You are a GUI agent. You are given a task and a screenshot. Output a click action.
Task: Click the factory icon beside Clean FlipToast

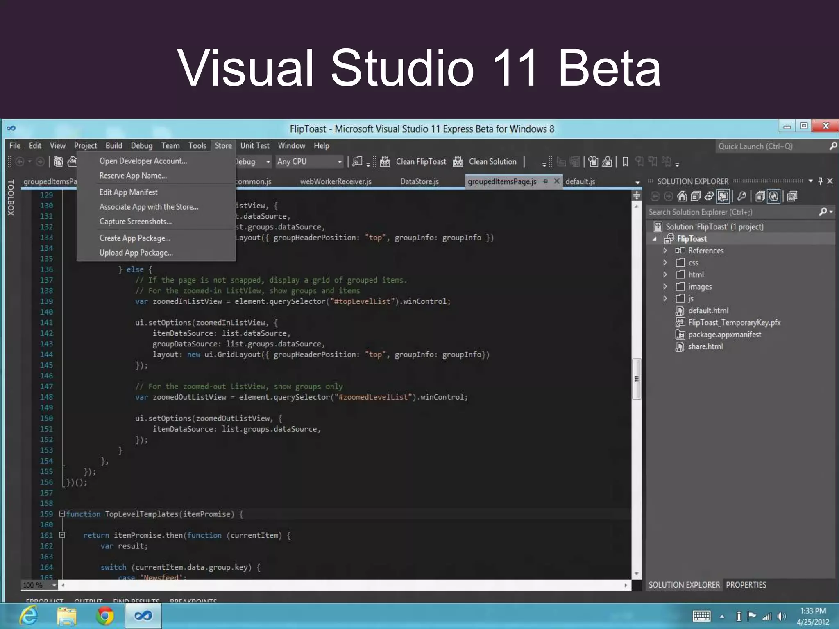(385, 162)
